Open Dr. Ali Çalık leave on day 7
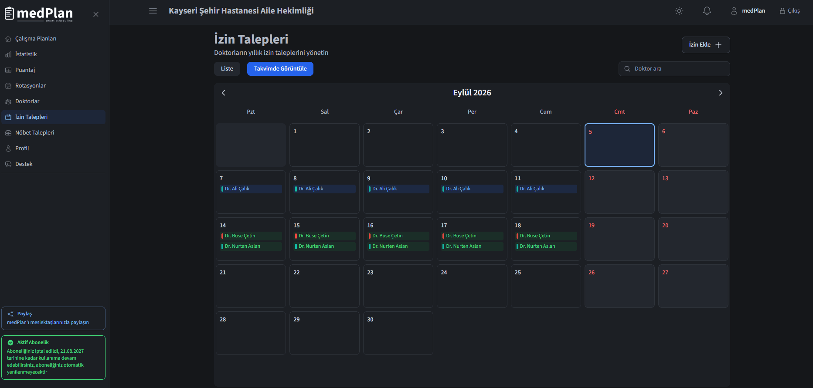Viewport: 813px width, 388px height. point(251,189)
